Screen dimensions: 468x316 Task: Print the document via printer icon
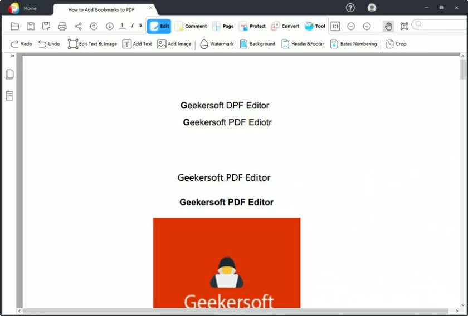click(x=62, y=26)
